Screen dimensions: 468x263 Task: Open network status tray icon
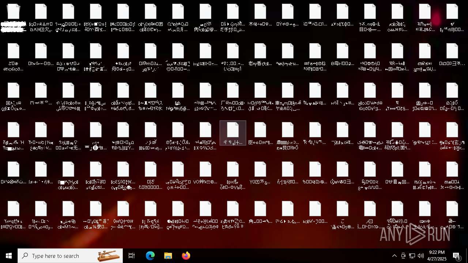[412, 256]
